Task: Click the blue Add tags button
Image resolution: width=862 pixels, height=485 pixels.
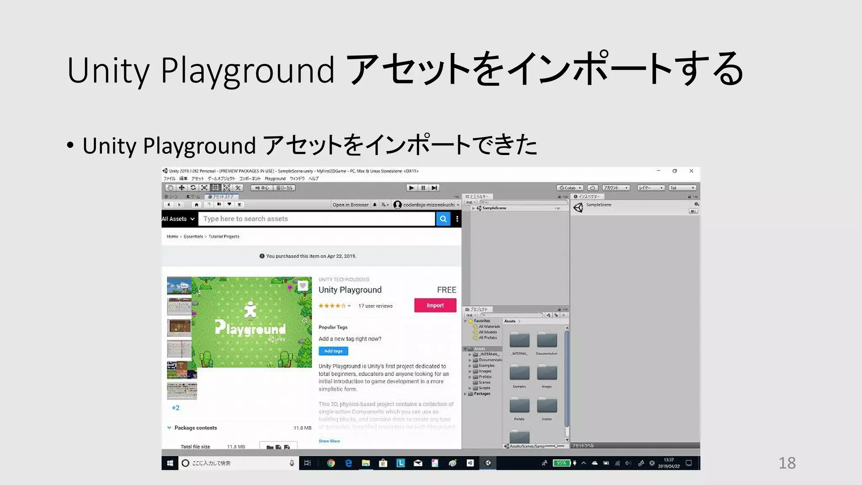Action: [333, 351]
